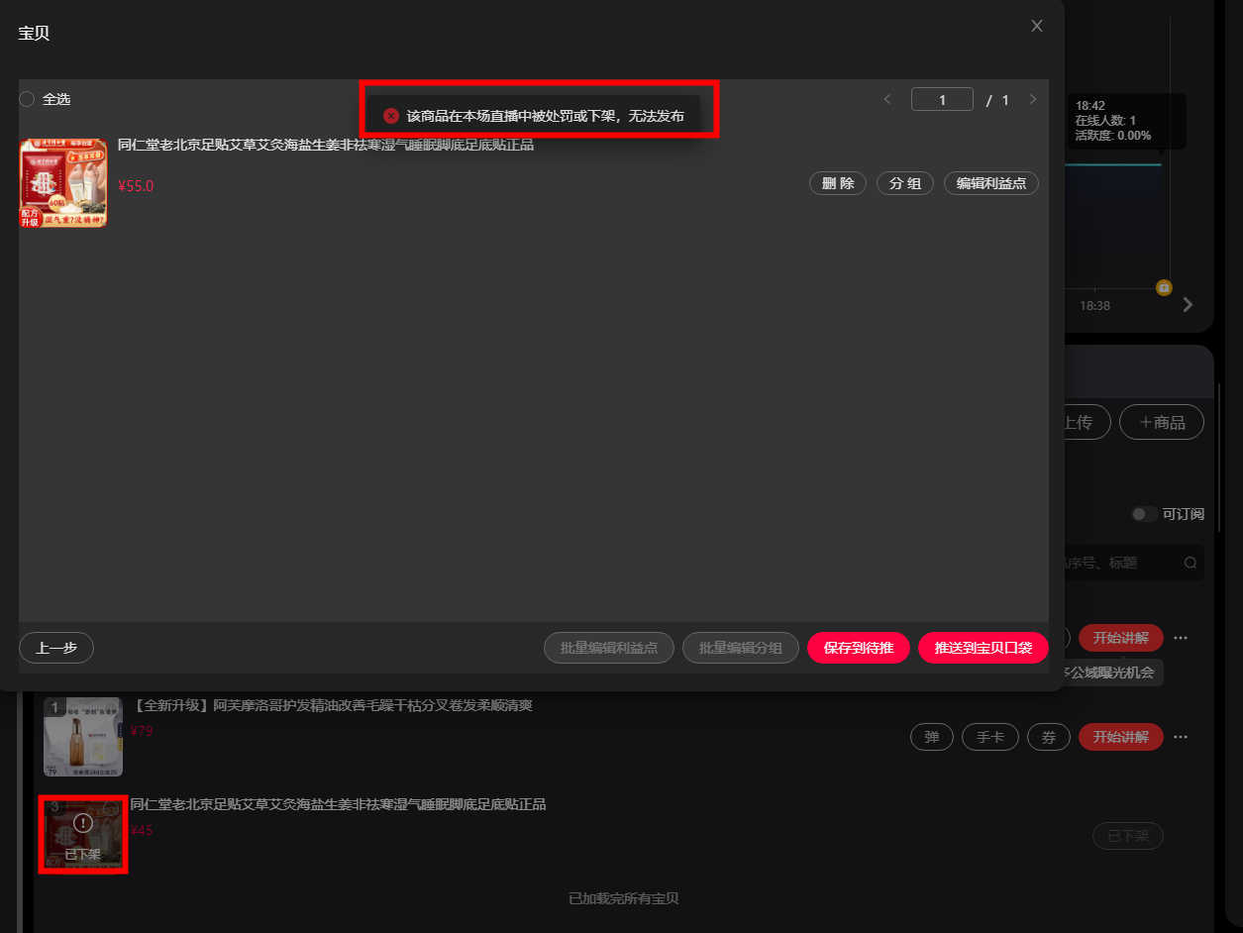Go to the next page arrow in dialog
The width and height of the screenshot is (1243, 933).
(x=1033, y=99)
